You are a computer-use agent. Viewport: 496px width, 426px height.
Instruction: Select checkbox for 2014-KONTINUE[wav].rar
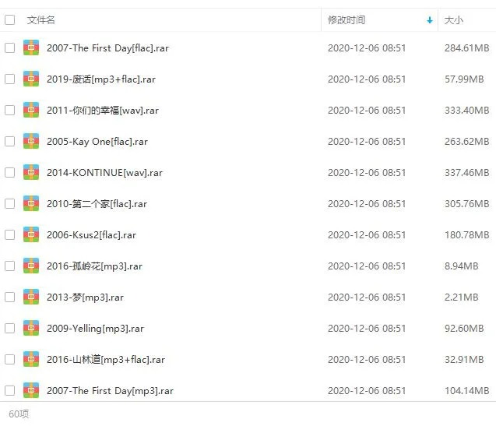[10, 172]
